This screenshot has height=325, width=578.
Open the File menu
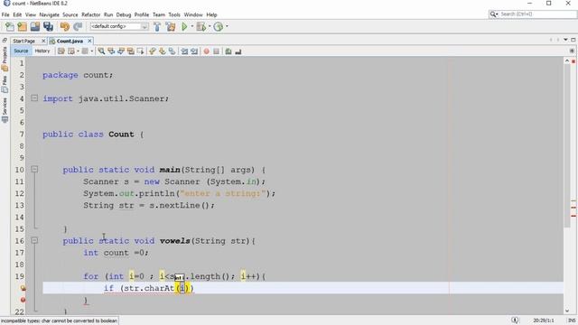(x=5, y=14)
